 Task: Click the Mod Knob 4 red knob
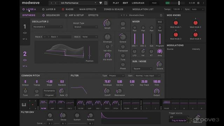coord(195,35)
